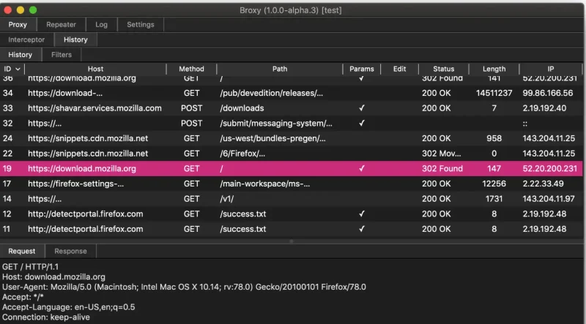Sort requests by the Length column header

click(x=494, y=69)
